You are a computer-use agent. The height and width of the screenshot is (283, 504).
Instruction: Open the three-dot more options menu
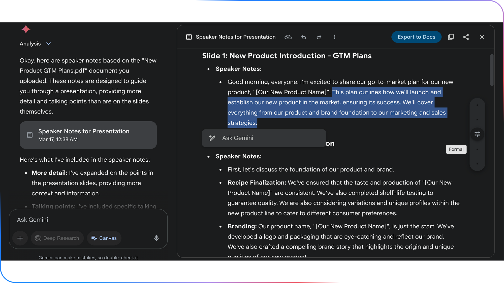point(334,37)
